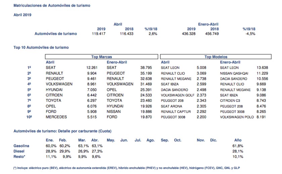This screenshot has height=174, width=282.
Task: Select the DACIA SANDERO 10.556 figure
Action: (262, 79)
